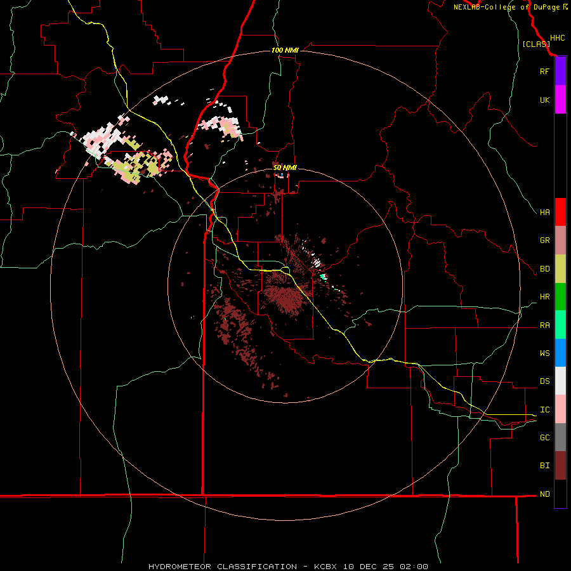This screenshot has height=571, width=571.
Task: Click the 'UK' legend label text
Action: (544, 100)
